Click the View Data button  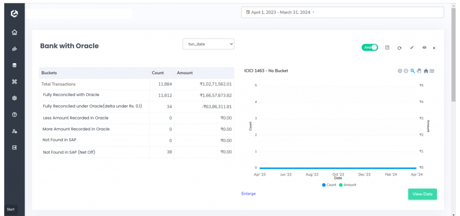coord(422,194)
